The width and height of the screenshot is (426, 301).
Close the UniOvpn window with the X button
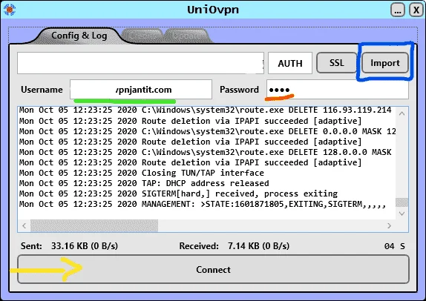pyautogui.click(x=416, y=10)
